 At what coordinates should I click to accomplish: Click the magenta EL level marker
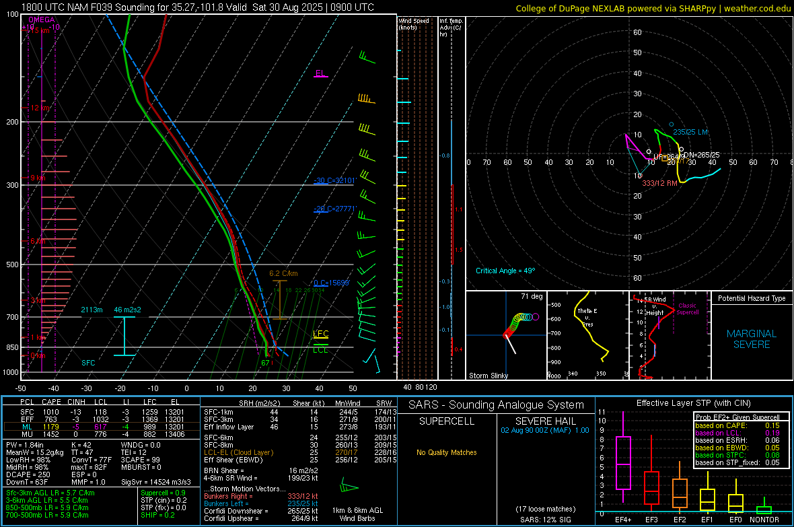click(320, 73)
